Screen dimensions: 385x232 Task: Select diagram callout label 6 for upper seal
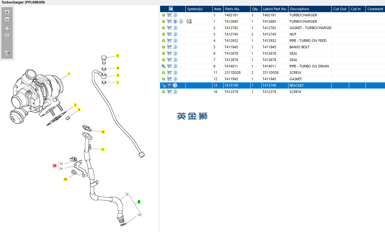118,68
